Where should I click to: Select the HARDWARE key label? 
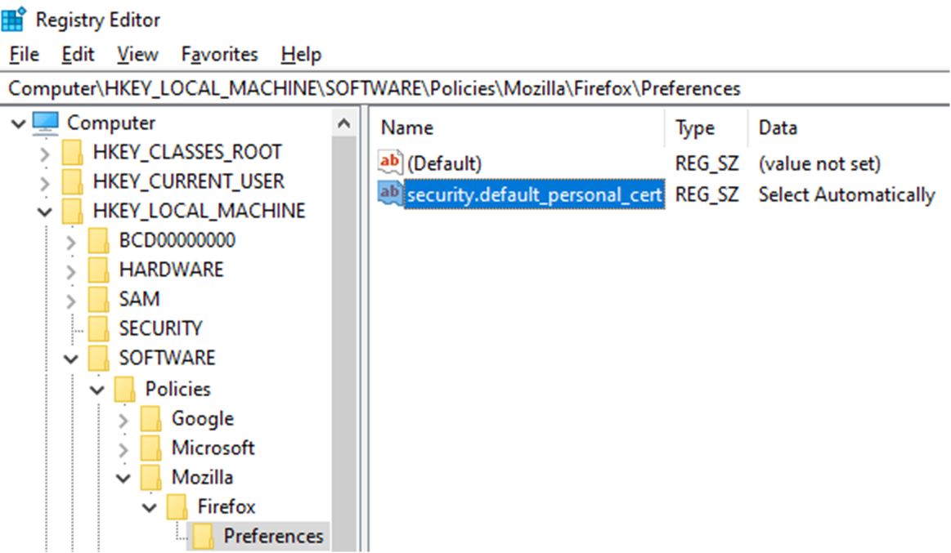(x=172, y=270)
